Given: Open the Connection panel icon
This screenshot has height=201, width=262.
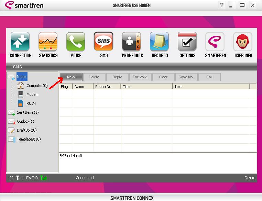Looking at the screenshot, I should [x=20, y=42].
